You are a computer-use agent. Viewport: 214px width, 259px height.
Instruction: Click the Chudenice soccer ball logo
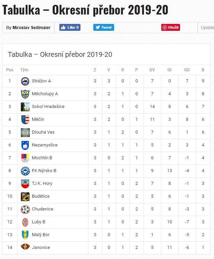[x=25, y=209]
